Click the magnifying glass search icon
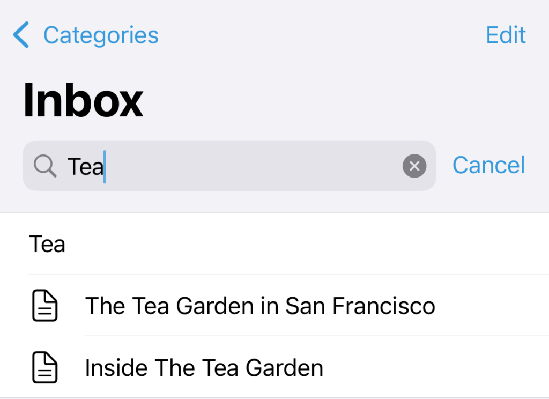549x399 pixels. pos(45,166)
